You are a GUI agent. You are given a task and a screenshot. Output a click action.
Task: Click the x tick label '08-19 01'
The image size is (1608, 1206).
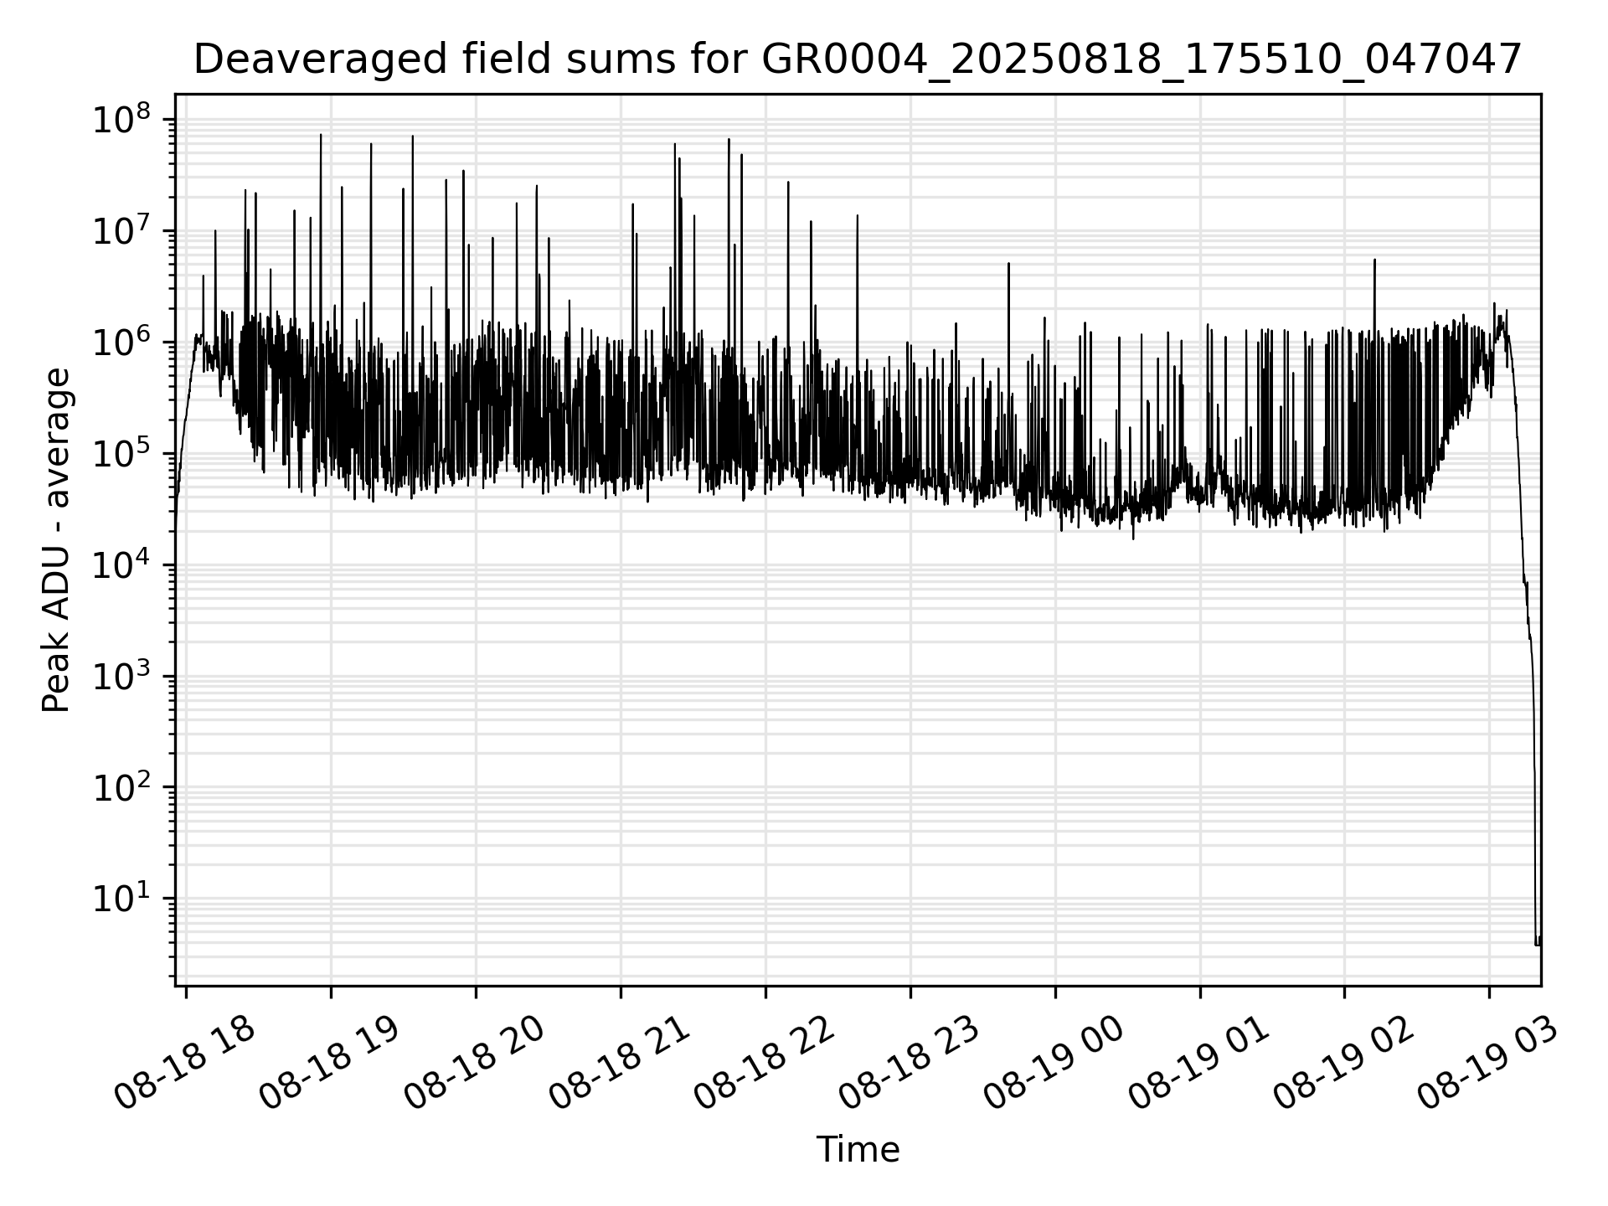click(x=1199, y=1064)
